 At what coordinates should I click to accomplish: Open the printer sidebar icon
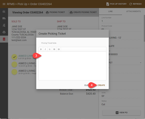[x=4, y=32]
